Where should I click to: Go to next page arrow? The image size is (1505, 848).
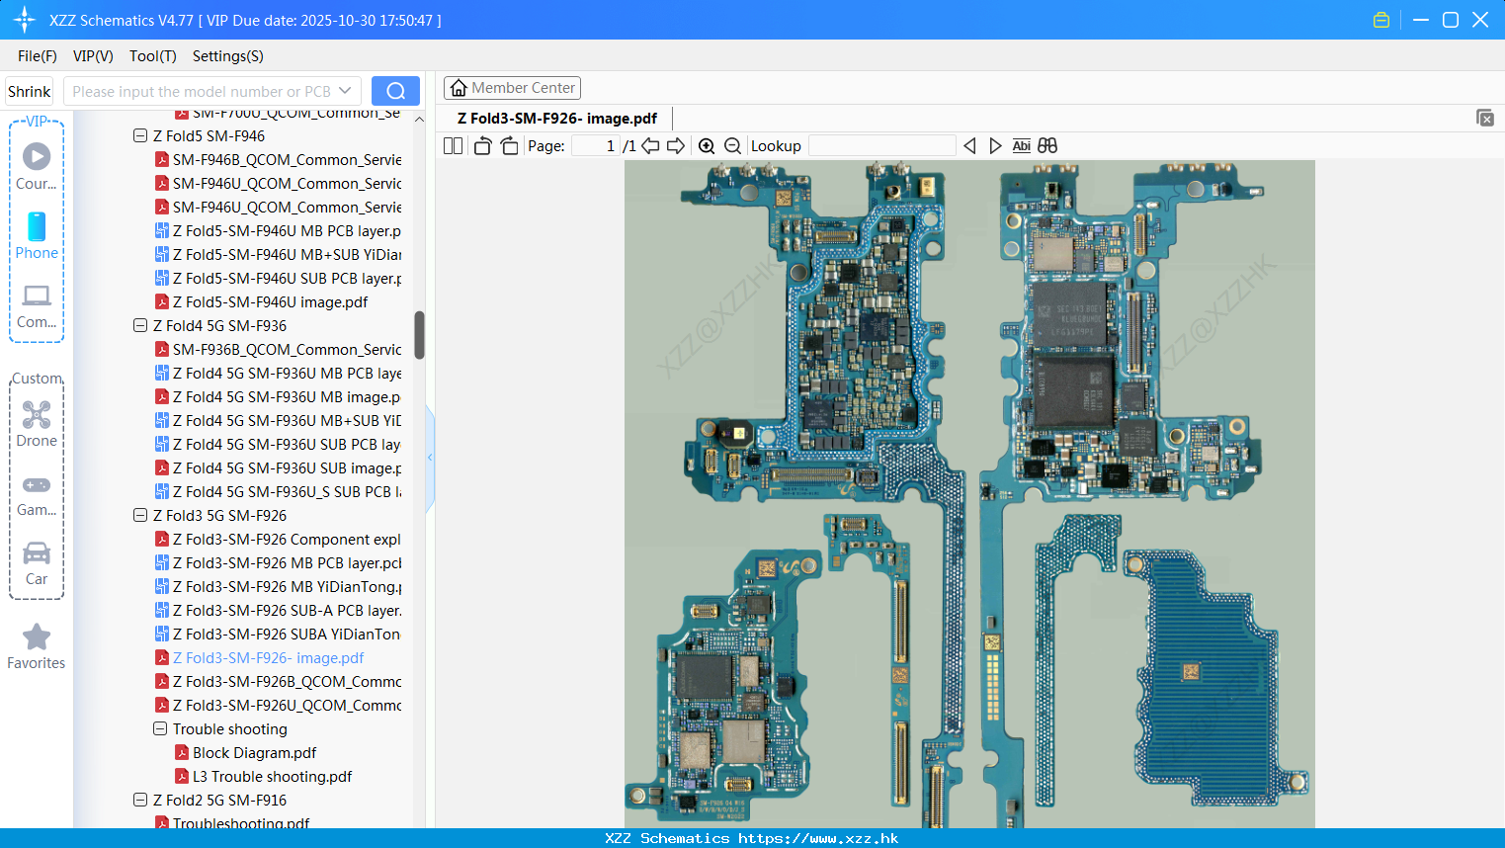coord(676,146)
